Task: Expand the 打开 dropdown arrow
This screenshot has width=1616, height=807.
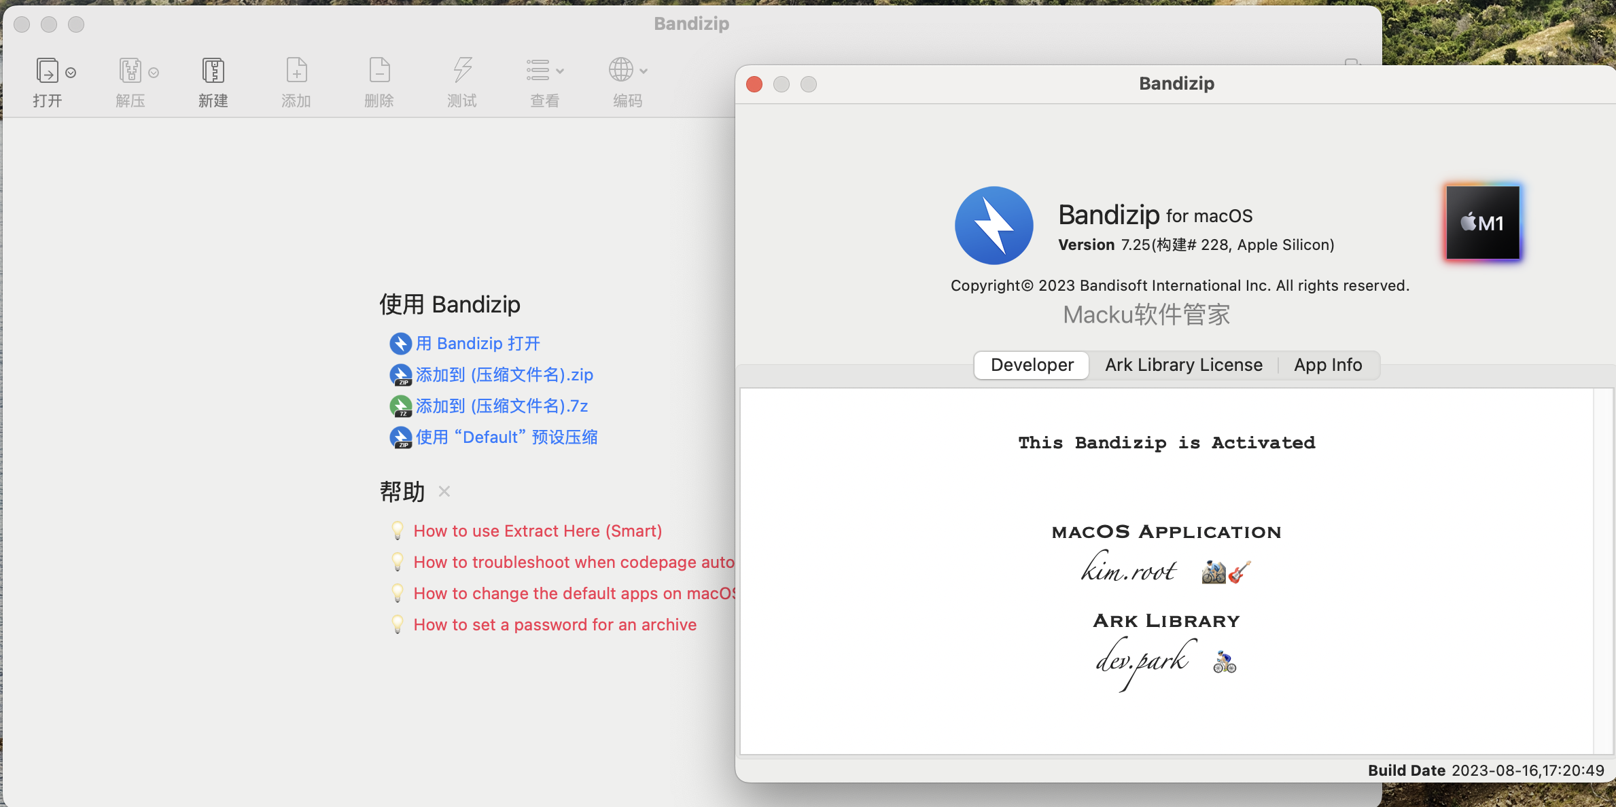Action: [x=71, y=72]
